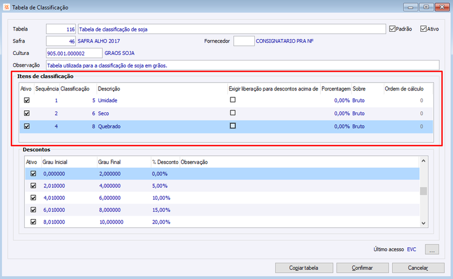Click SAFRA ALHO 2017 label

99,41
